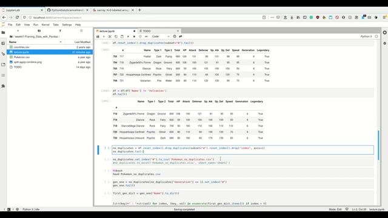Click the %%bash cell
Screen dimensions: 388x218
pos(242,173)
